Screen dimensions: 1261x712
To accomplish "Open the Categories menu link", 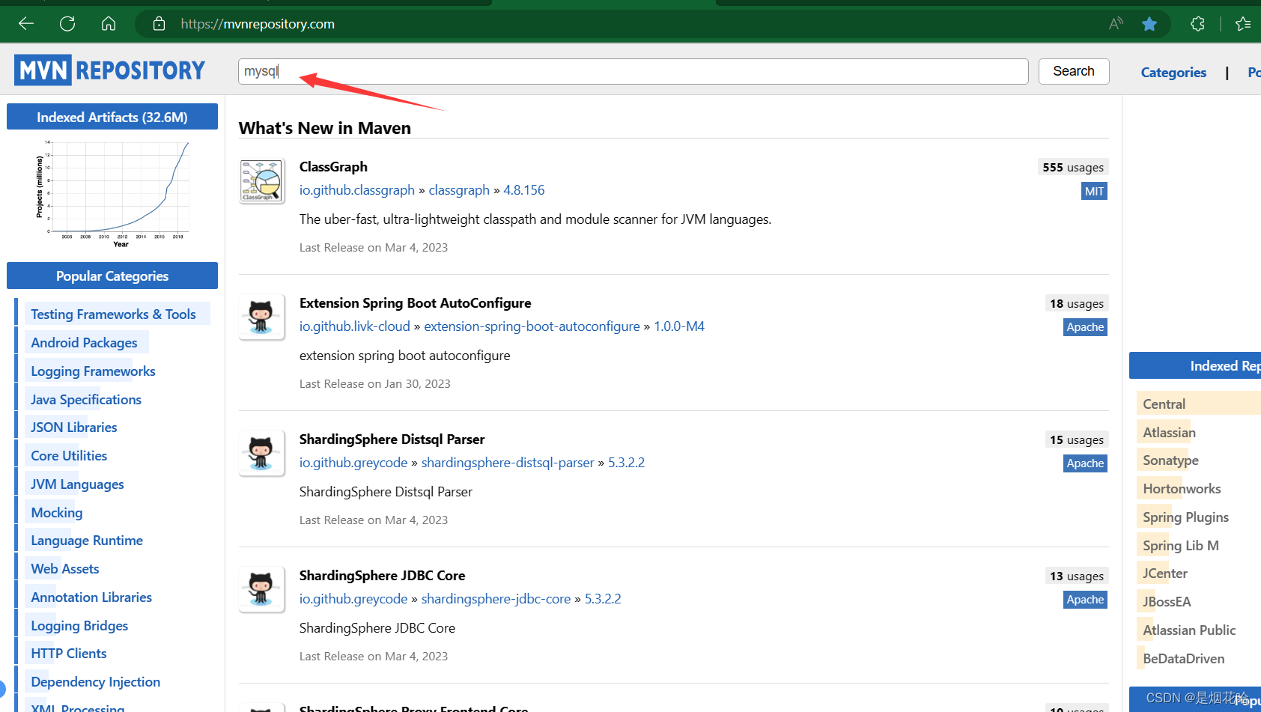I will pyautogui.click(x=1173, y=73).
